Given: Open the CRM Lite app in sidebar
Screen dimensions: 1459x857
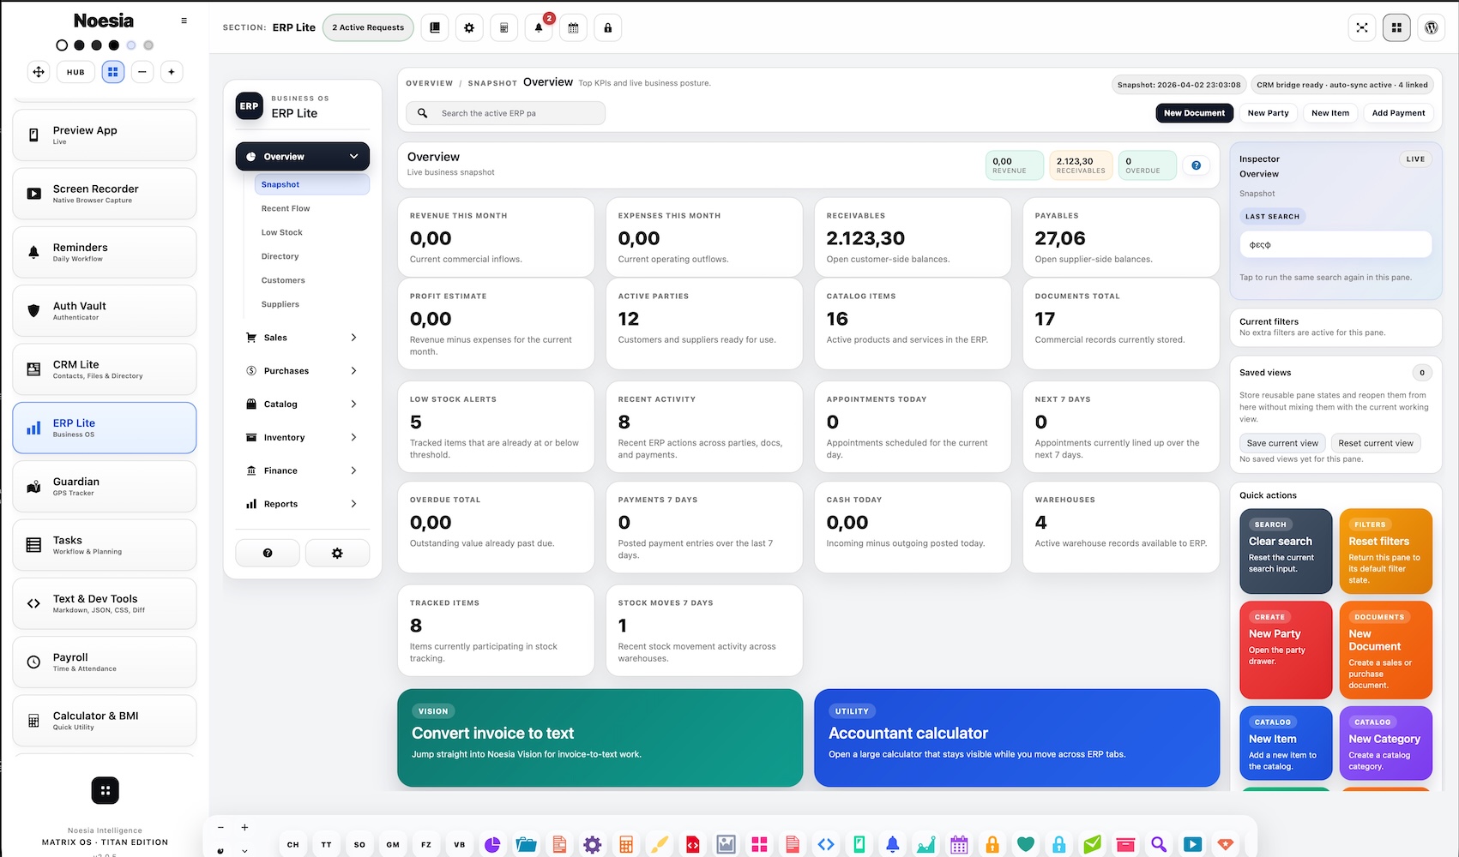Looking at the screenshot, I should point(105,369).
